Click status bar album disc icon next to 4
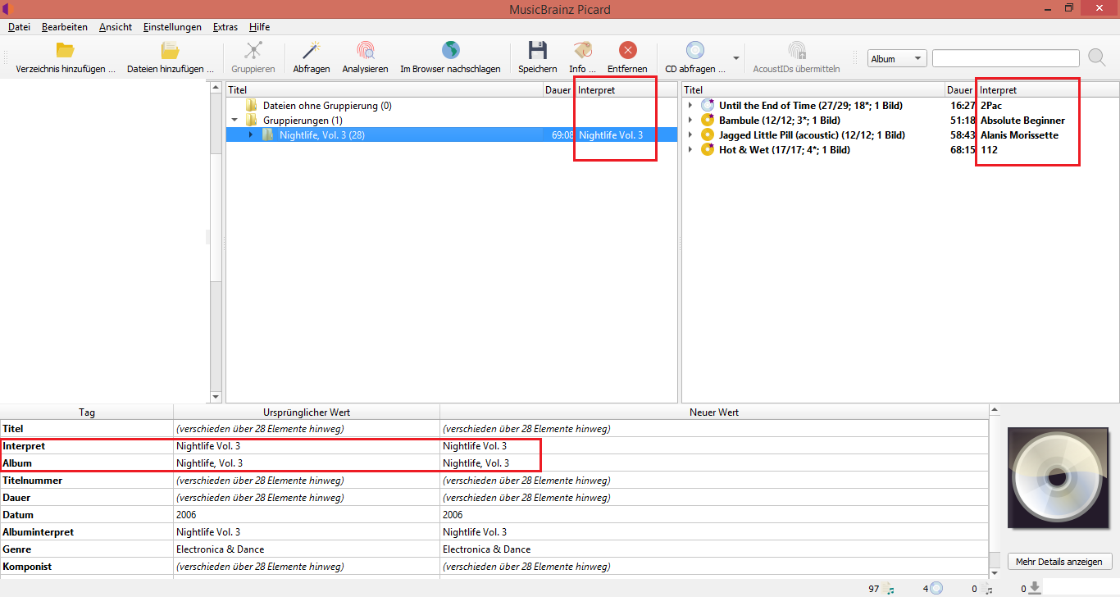Screen dimensions: 1120x597 click(x=937, y=588)
